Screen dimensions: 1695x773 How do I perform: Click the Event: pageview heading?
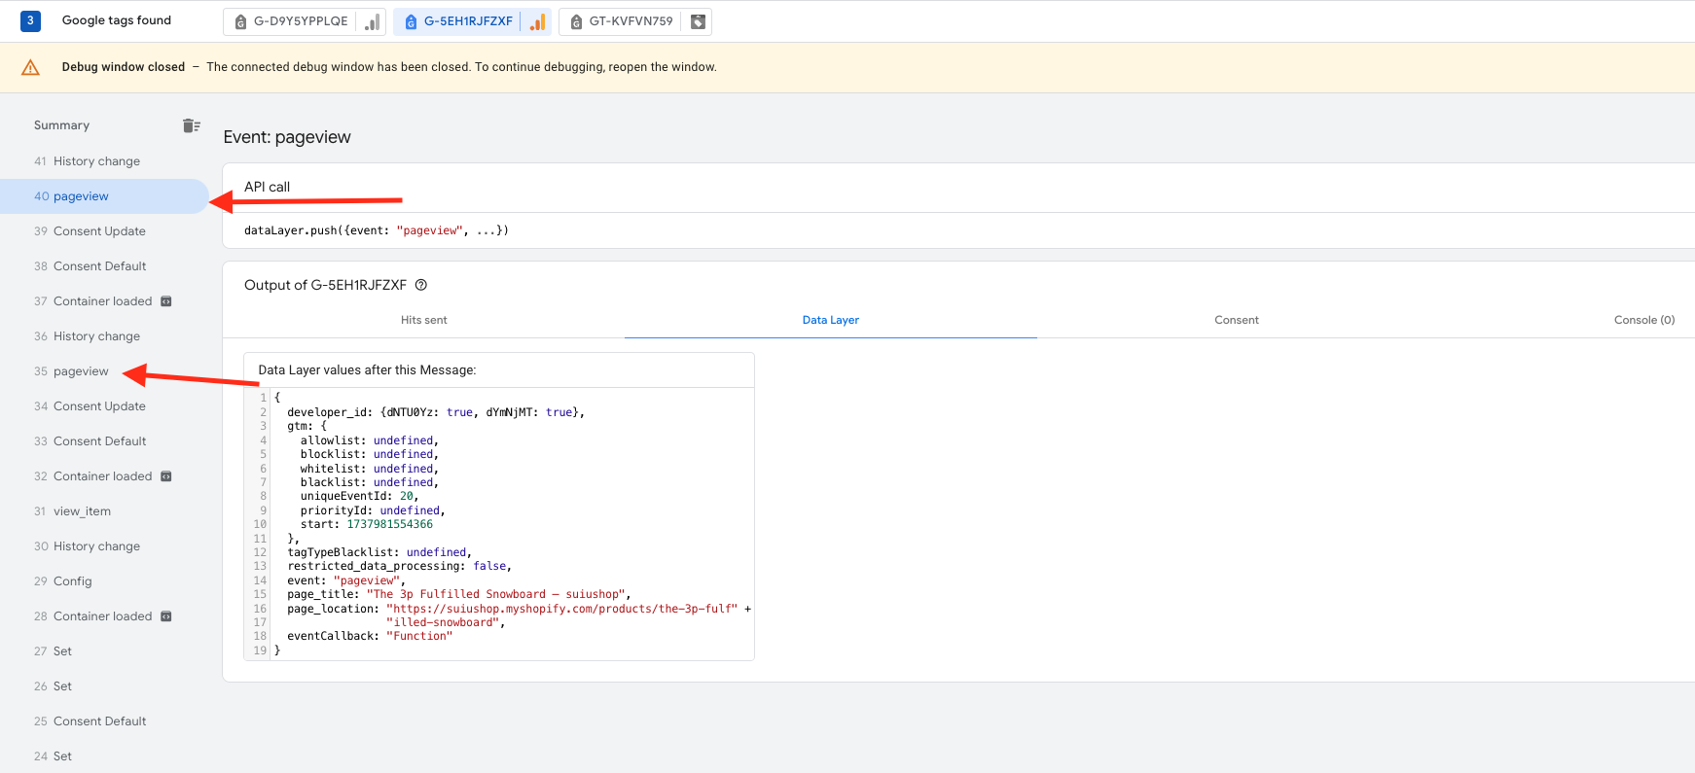pos(287,137)
